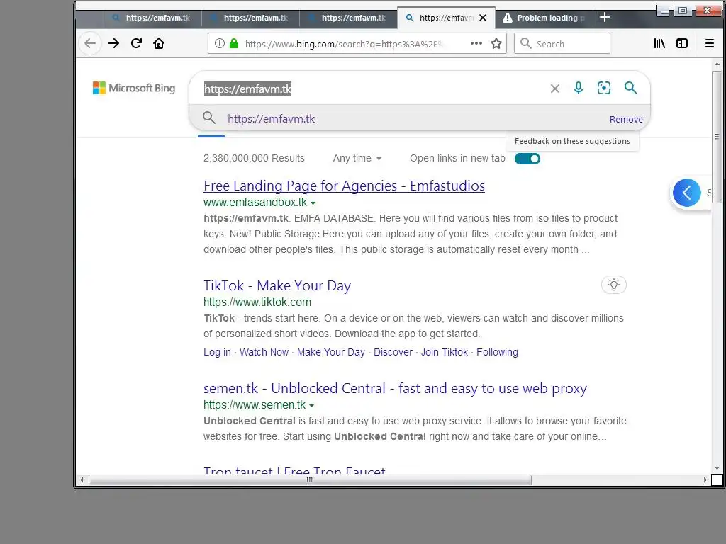Click the vertical scrollbar down arrow
The image size is (726, 544).
tap(717, 468)
